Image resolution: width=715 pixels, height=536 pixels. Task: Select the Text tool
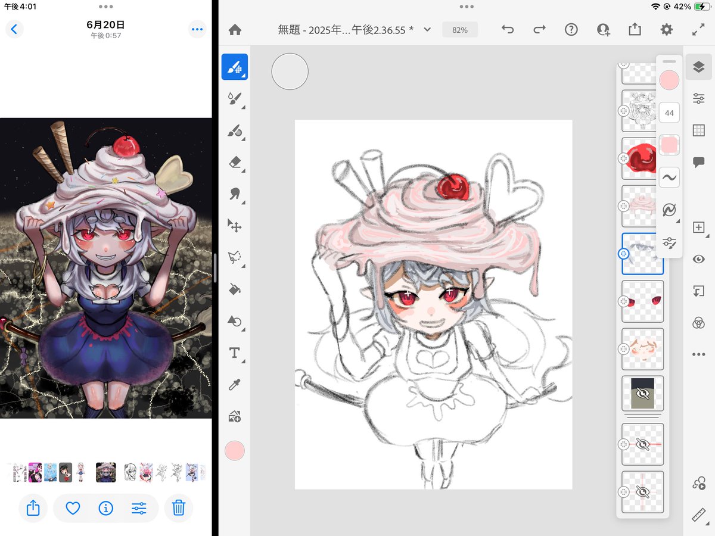(x=235, y=353)
